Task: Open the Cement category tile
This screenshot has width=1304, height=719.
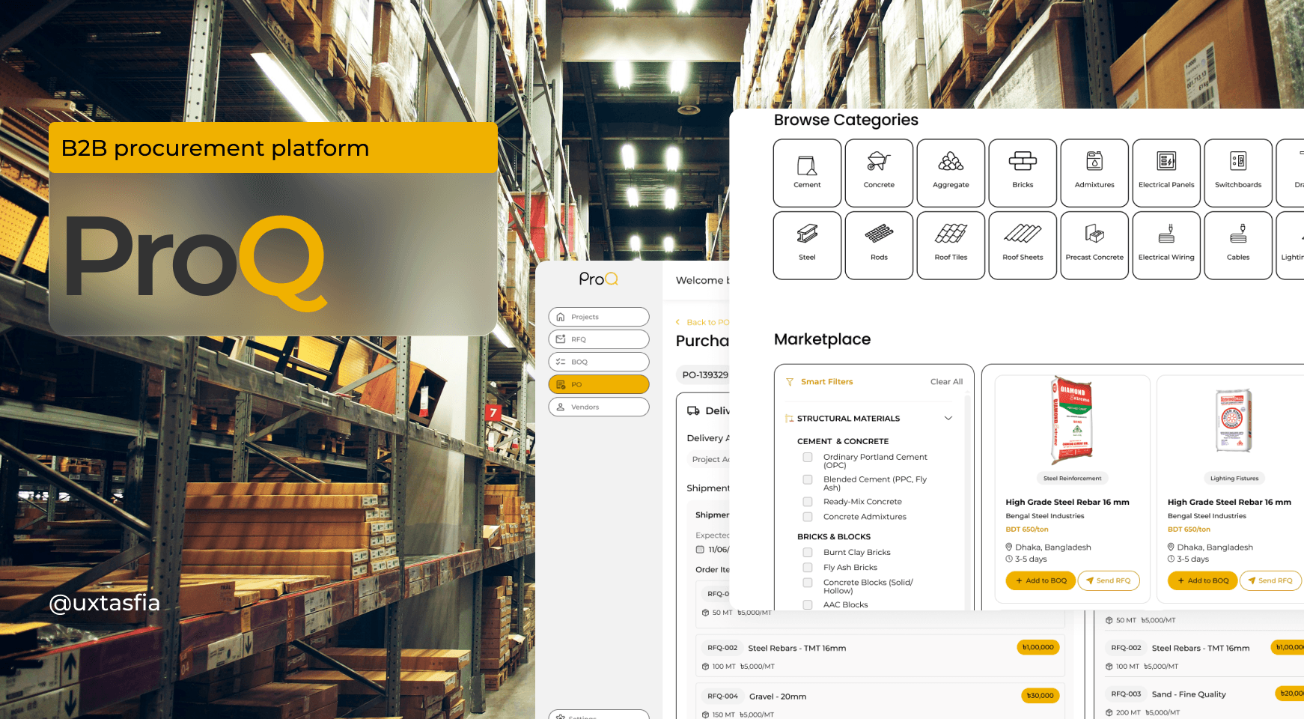Action: [x=807, y=173]
